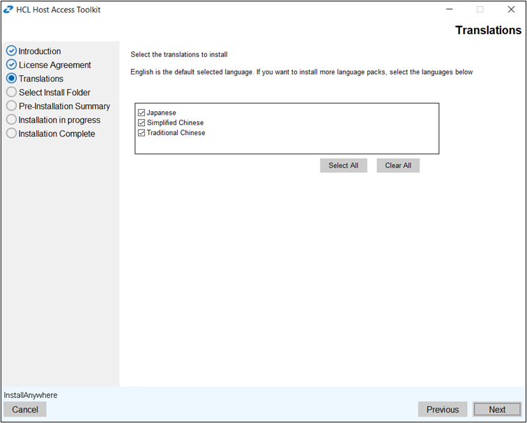This screenshot has height=423, width=527.
Task: Click the Installation Complete step circle
Action: [x=11, y=133]
